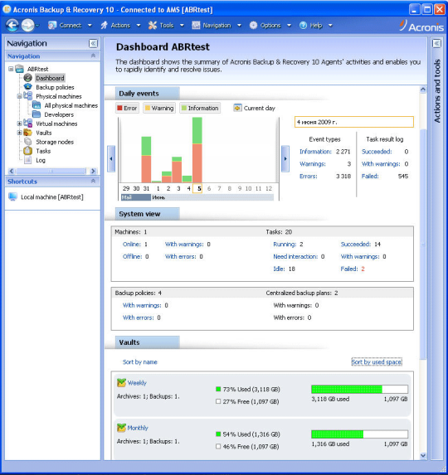Open the Monthly vault link
The width and height of the screenshot is (448, 475).
138,428
